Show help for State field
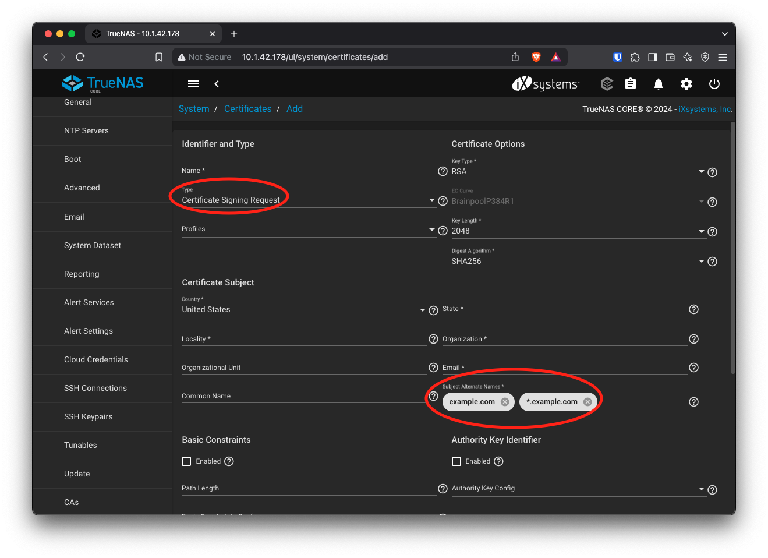 [x=693, y=309]
